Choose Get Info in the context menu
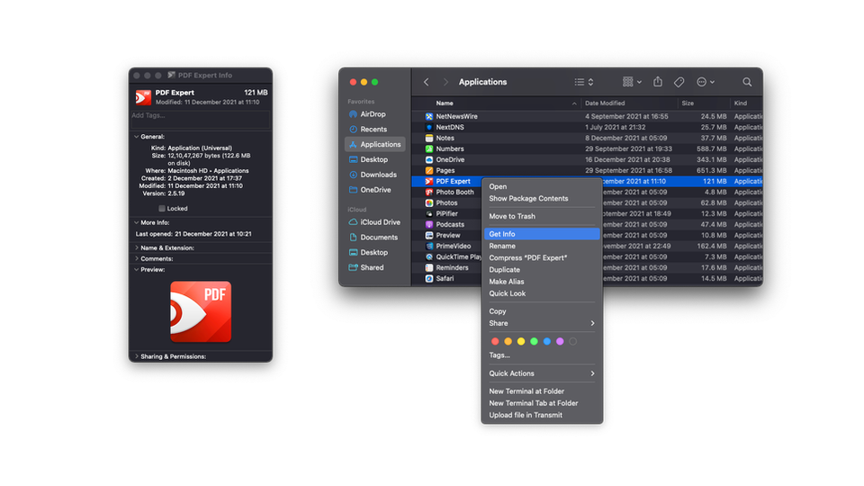The width and height of the screenshot is (864, 486). point(542,234)
